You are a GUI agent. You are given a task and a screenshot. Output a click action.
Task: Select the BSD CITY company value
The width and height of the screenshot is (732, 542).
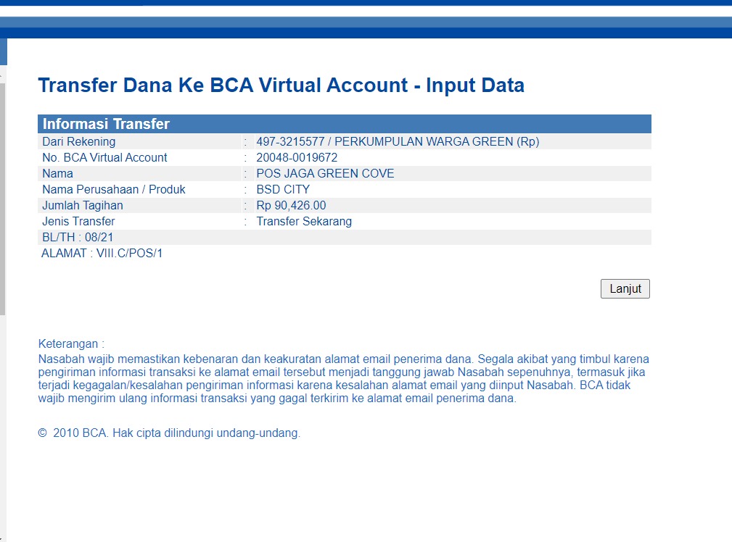[x=283, y=190]
